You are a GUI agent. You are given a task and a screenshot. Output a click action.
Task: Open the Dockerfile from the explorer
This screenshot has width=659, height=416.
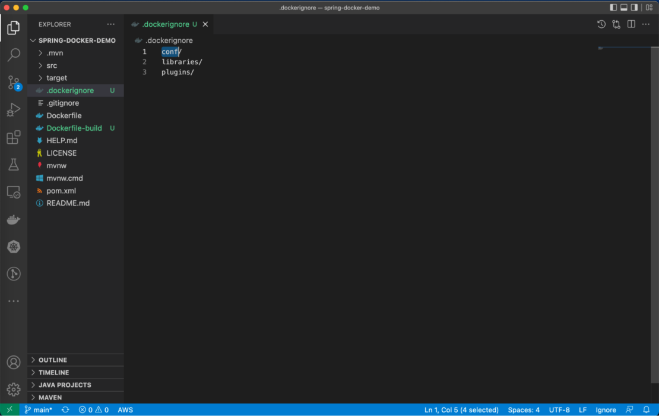66,115
